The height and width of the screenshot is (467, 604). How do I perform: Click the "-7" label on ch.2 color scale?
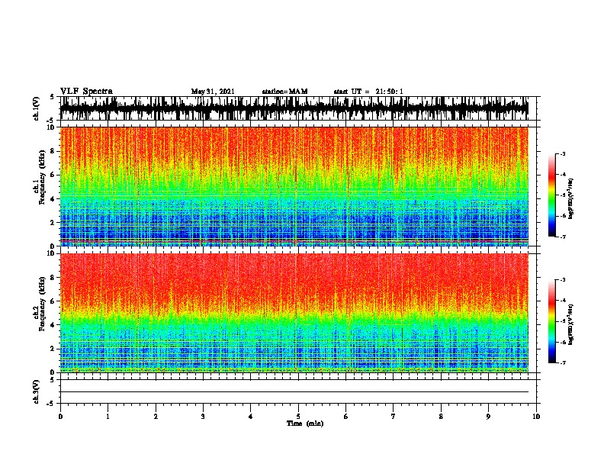click(x=563, y=362)
